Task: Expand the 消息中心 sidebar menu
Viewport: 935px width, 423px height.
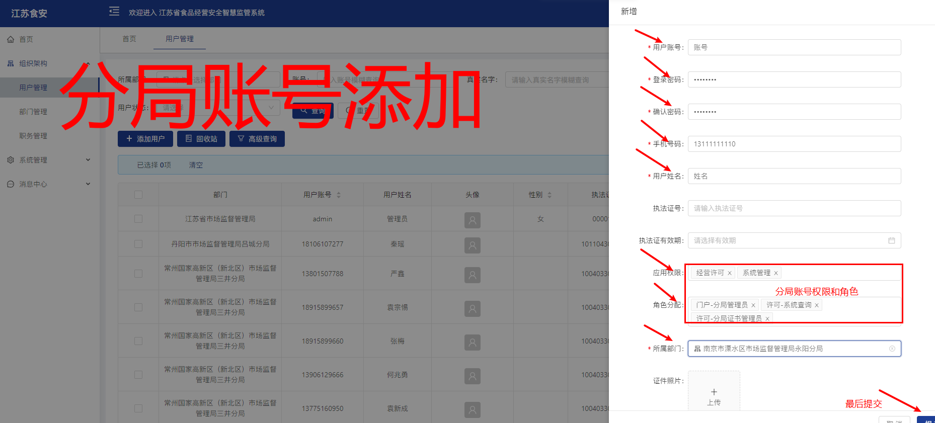Action: 49,184
